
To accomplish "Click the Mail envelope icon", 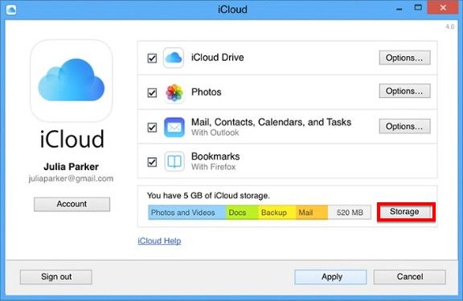I will 174,128.
